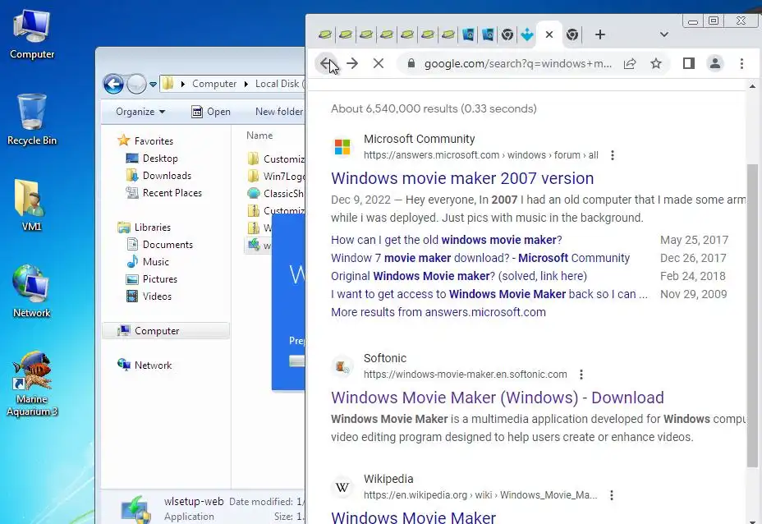Click the VM1 desktop folder icon
The height and width of the screenshot is (524, 762).
point(31,205)
